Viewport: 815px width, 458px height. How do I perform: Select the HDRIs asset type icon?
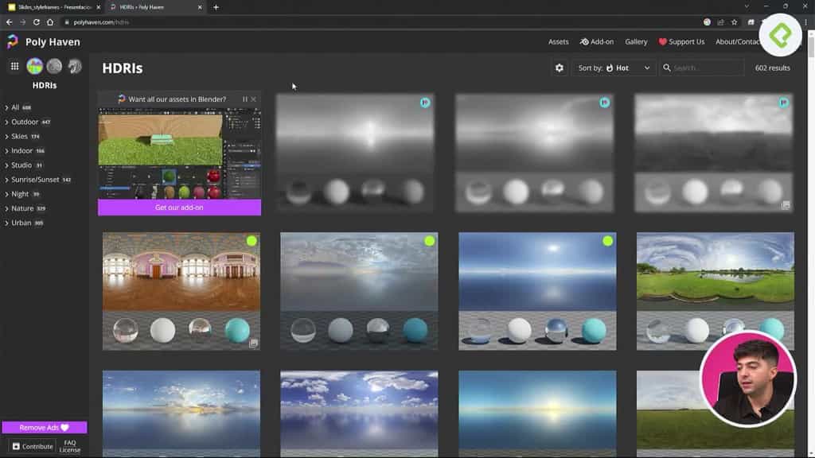(x=34, y=66)
